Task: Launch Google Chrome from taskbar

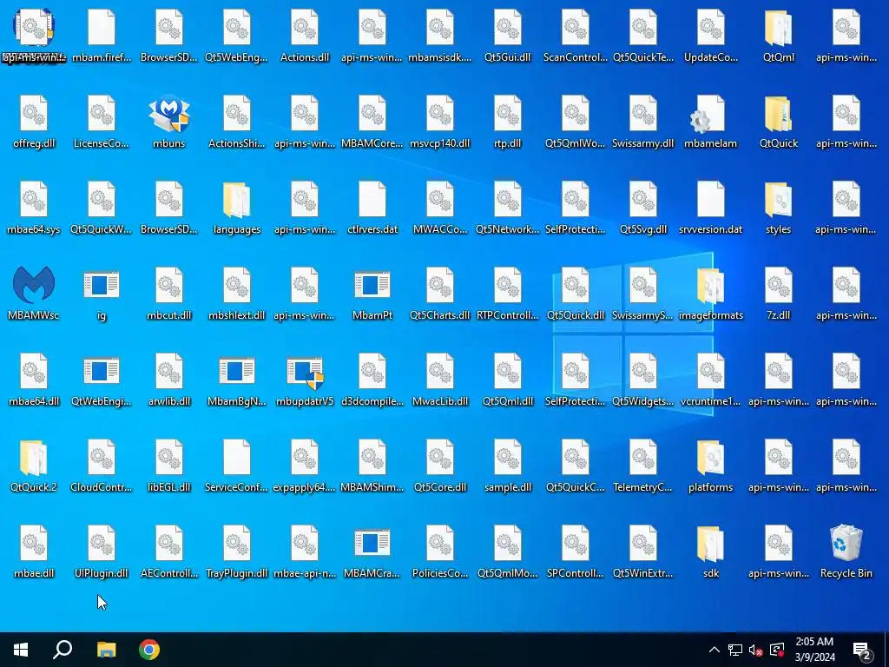Action: coord(149,650)
